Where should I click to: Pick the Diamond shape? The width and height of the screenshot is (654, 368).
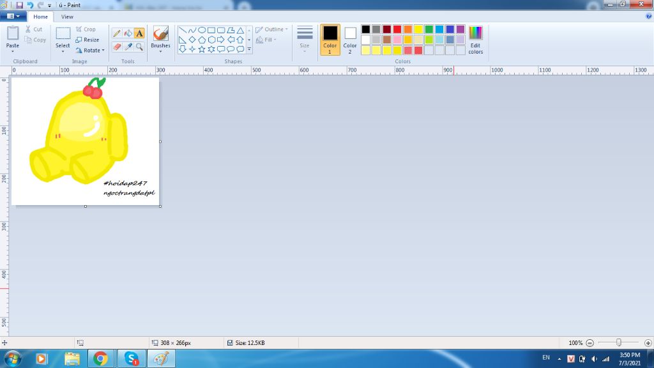tap(192, 40)
